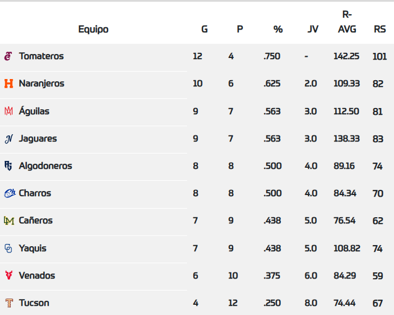The width and height of the screenshot is (394, 315).
Task: Click the Yaquis team logo icon
Action: click(x=9, y=248)
